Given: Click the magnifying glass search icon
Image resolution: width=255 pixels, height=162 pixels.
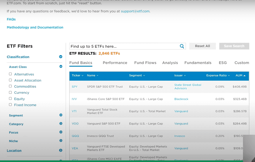Looking at the screenshot, I should [182, 46].
